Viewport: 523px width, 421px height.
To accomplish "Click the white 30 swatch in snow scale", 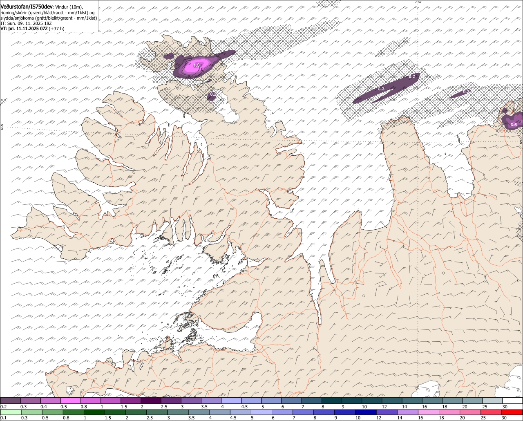I will tap(512, 401).
